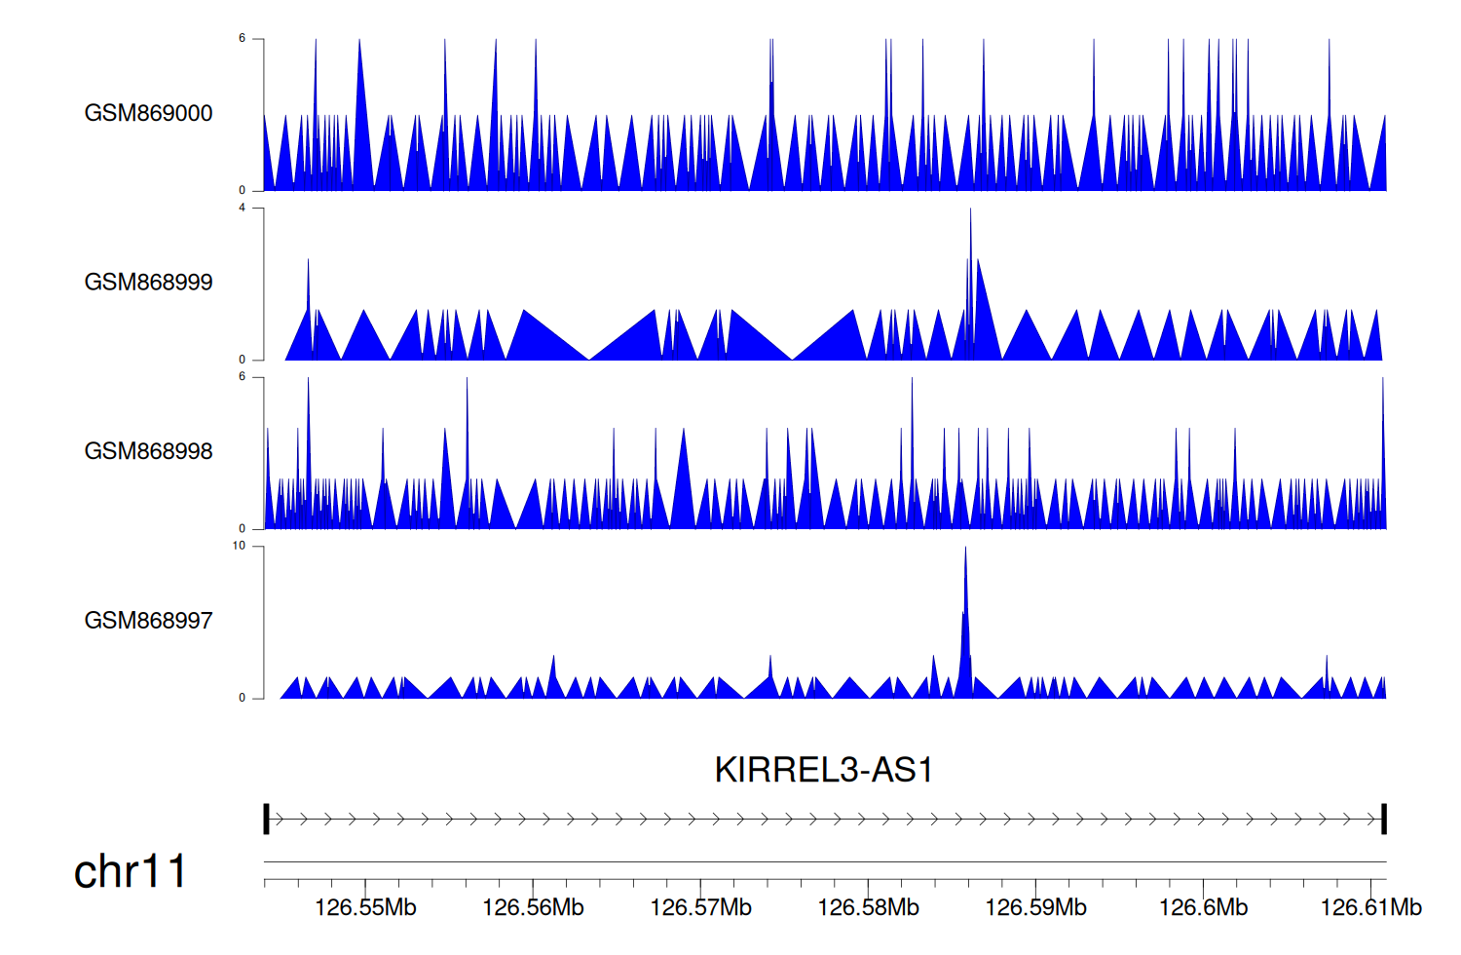This screenshot has height=955, width=1461.
Task: Select the GSM868999 track label
Action: [148, 283]
